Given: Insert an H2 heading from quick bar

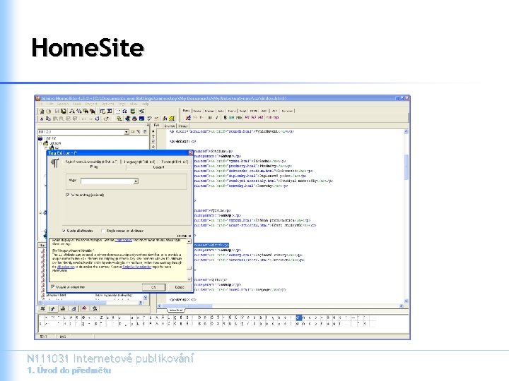Looking at the screenshot, I should coord(254,117).
